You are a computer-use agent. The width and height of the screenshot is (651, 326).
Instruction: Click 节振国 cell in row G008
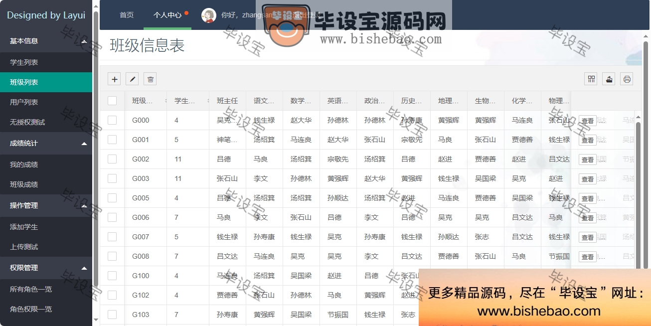(x=556, y=256)
